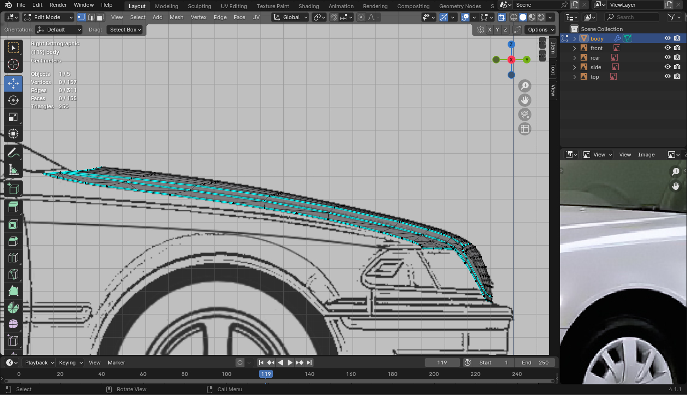The image size is (687, 395).
Task: Click the Add Cube tool
Action: (13, 189)
